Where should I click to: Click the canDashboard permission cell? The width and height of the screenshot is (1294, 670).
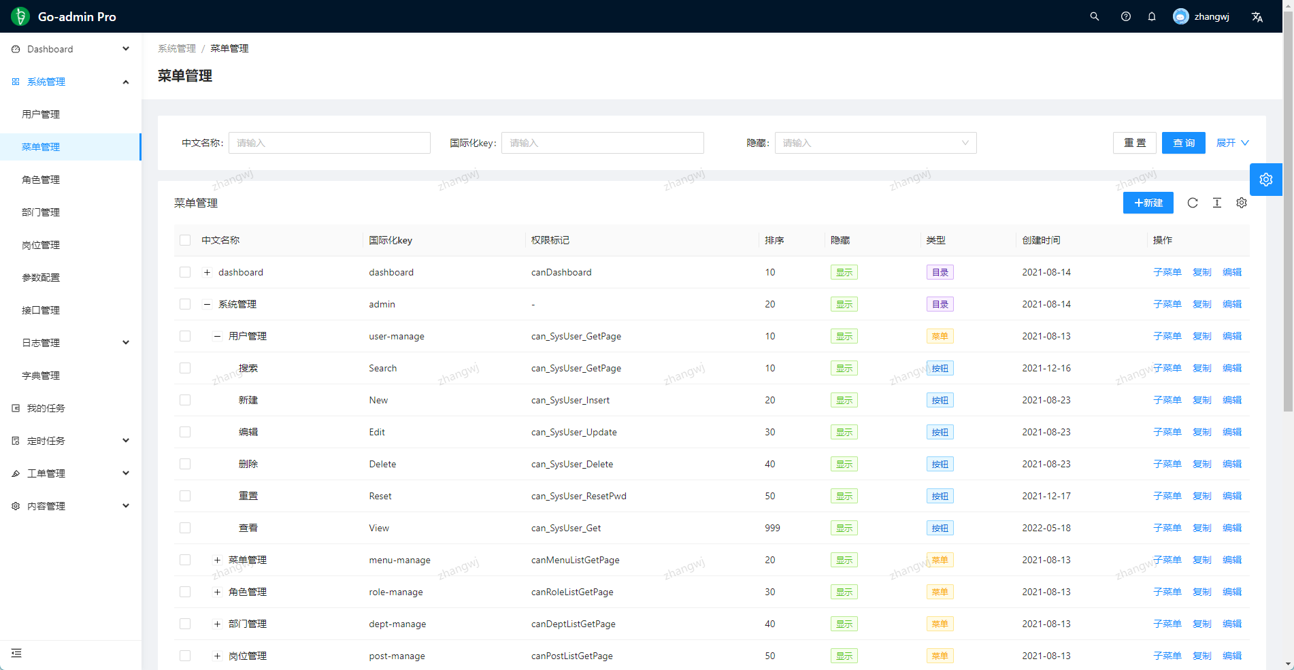561,272
